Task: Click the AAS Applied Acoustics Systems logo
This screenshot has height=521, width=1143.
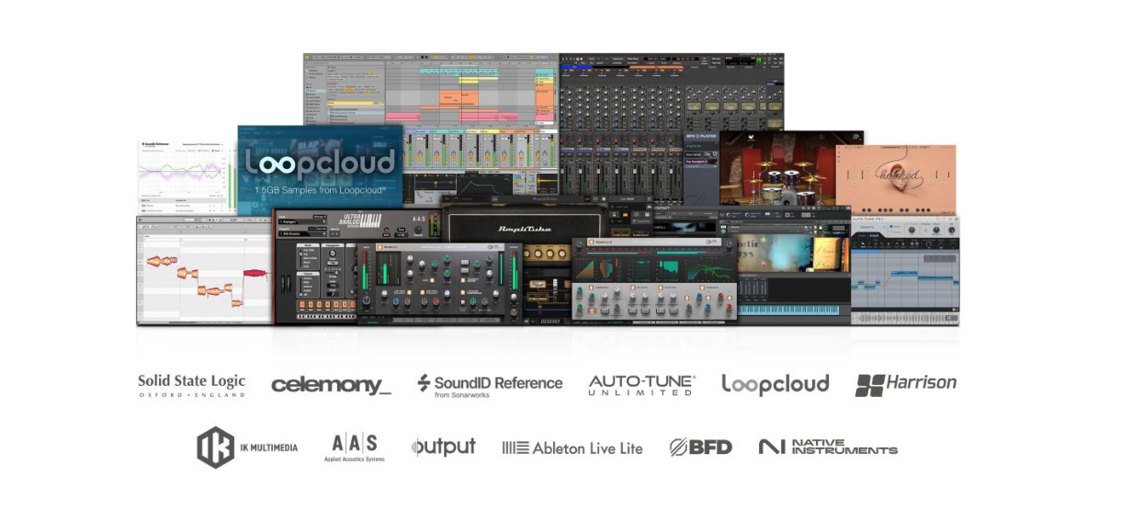Action: click(x=355, y=447)
